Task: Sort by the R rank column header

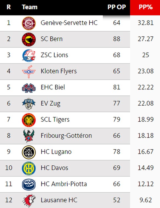Action: point(9,7)
